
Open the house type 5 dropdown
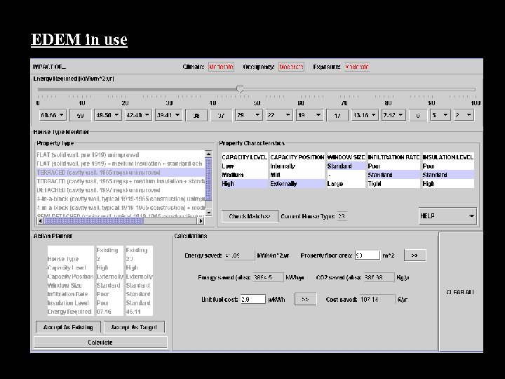440,115
